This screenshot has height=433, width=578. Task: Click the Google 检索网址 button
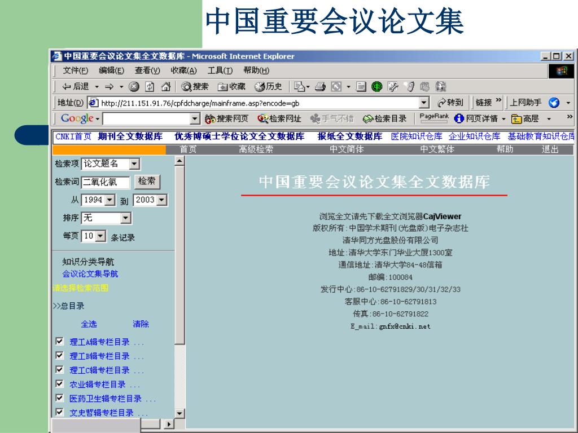[x=279, y=118]
